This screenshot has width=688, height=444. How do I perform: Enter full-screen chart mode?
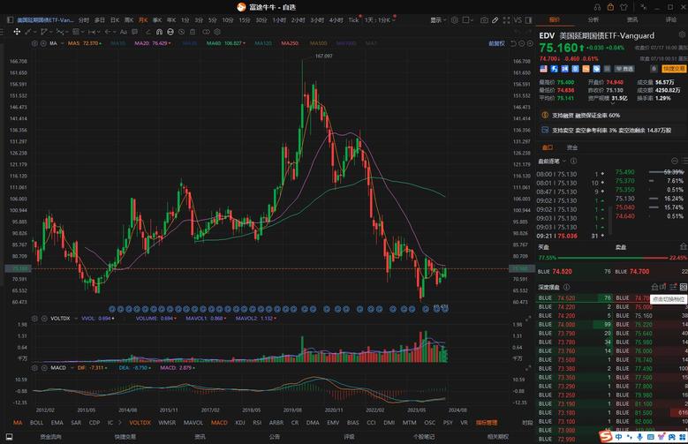[x=506, y=20]
